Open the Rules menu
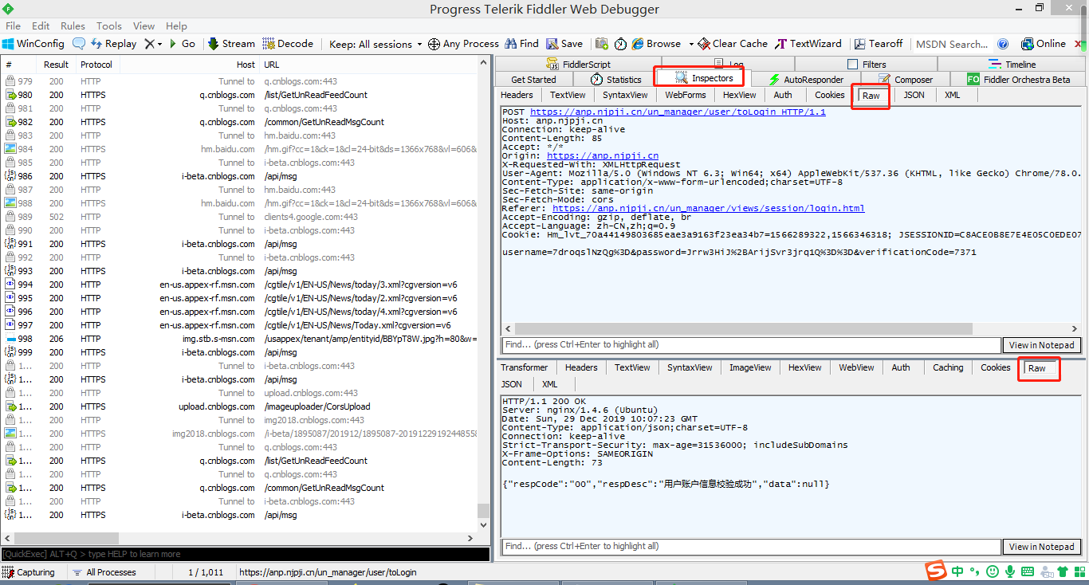Image resolution: width=1089 pixels, height=585 pixels. pyautogui.click(x=72, y=25)
